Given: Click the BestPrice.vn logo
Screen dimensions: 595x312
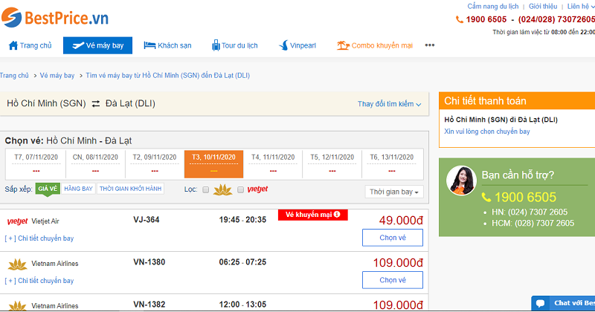Looking at the screenshot, I should point(55,17).
